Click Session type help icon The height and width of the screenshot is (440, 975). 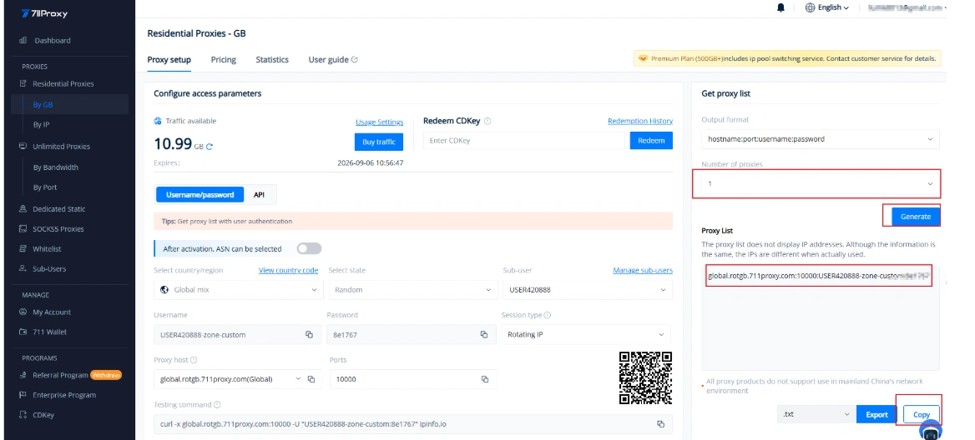[x=548, y=315]
